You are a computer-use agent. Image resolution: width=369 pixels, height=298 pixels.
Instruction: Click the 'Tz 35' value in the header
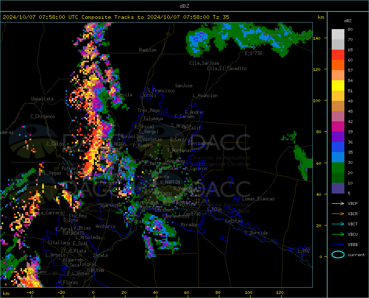(x=221, y=17)
